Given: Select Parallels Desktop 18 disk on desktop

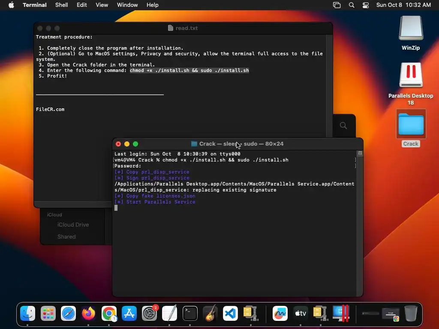Looking at the screenshot, I should [x=411, y=84].
